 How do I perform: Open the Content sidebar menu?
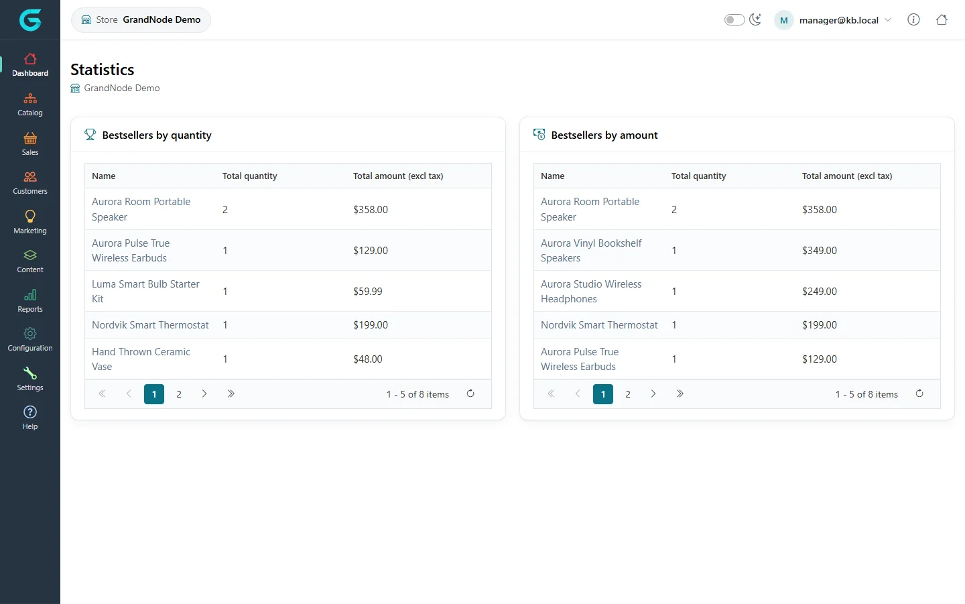[x=30, y=261]
